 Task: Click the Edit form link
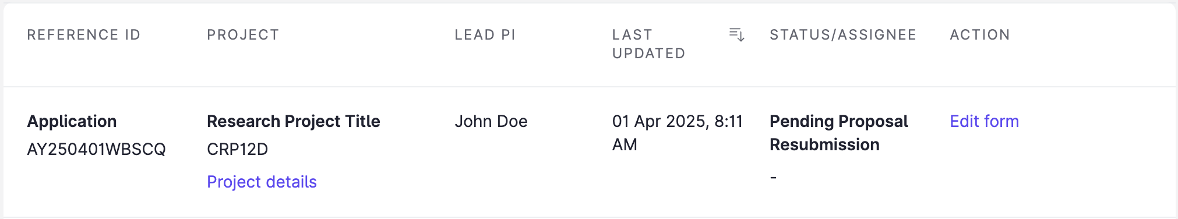(x=984, y=121)
